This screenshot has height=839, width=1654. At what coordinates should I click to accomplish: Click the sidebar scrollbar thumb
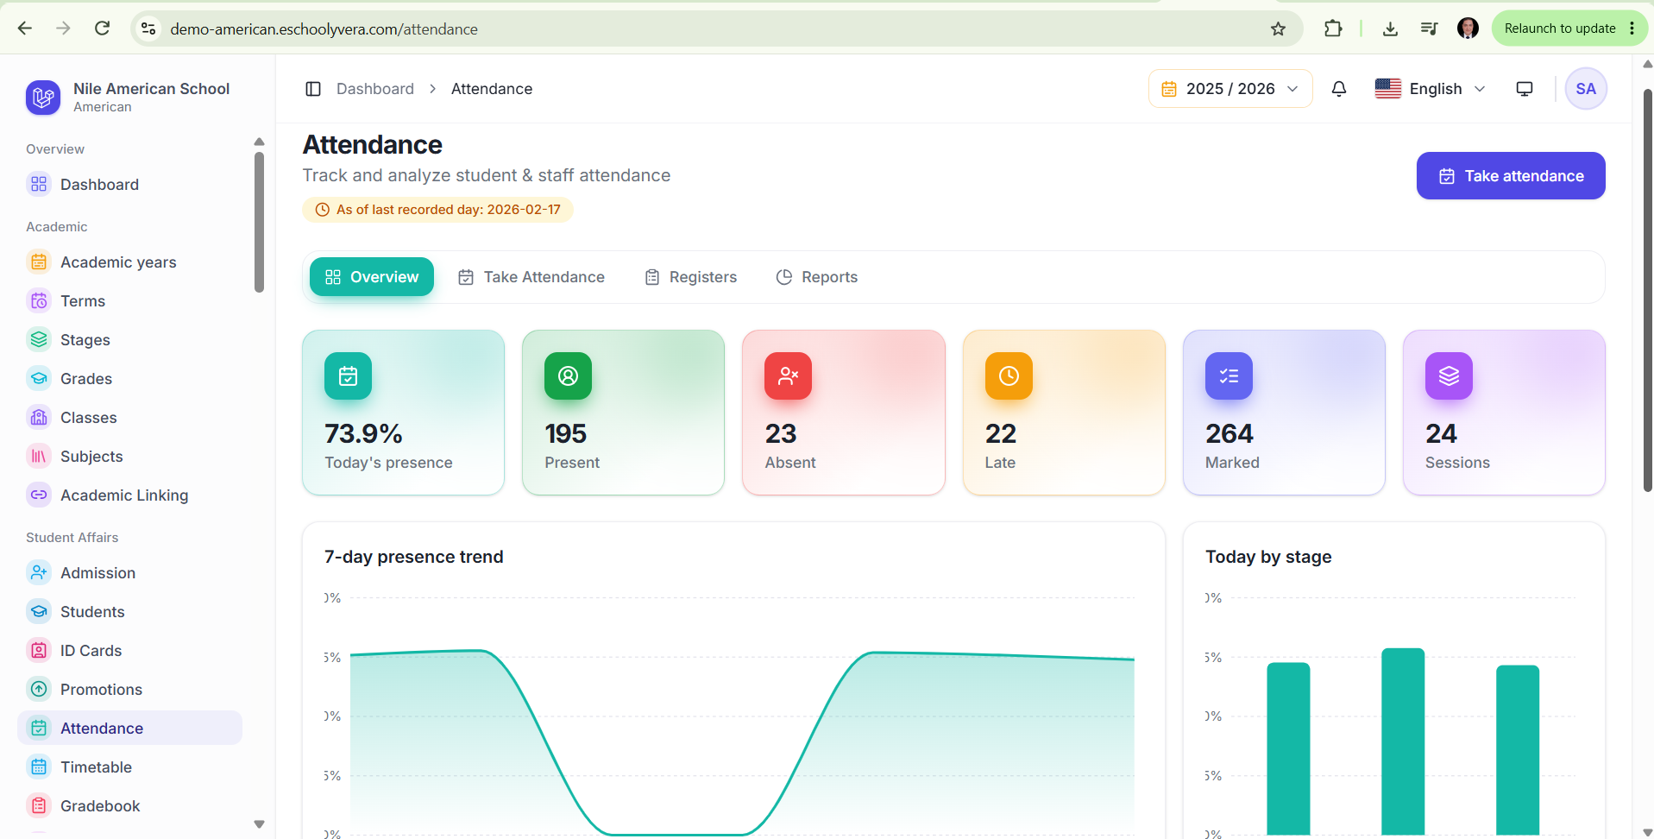pos(259,223)
